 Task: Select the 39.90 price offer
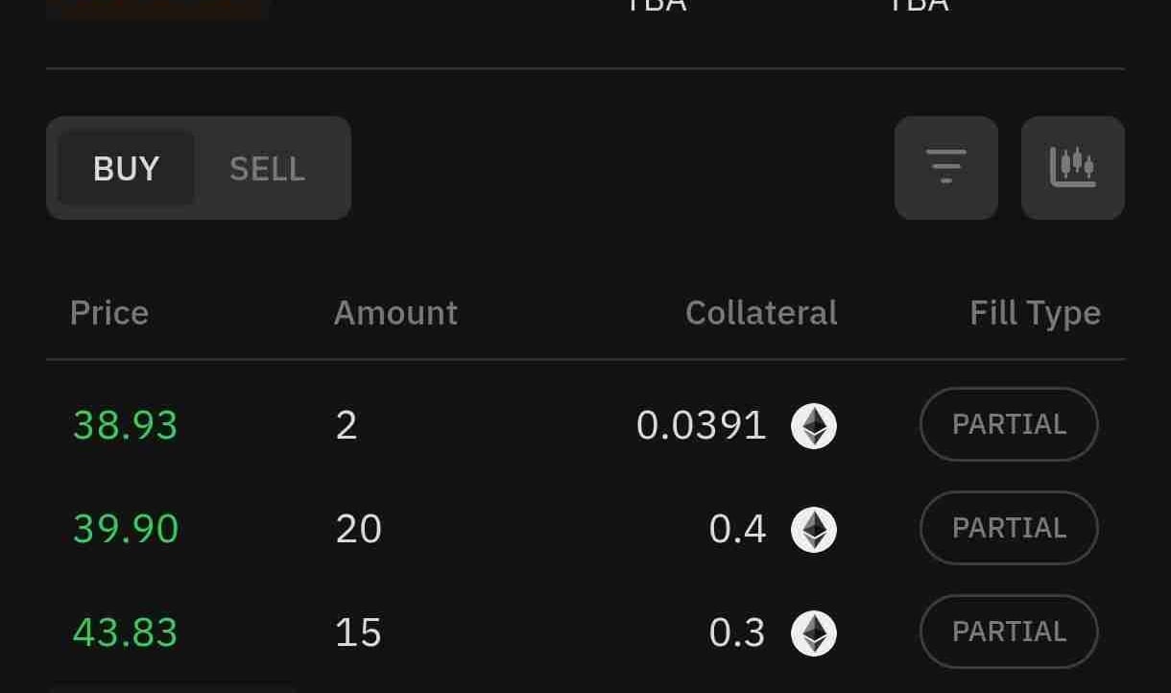(x=126, y=529)
